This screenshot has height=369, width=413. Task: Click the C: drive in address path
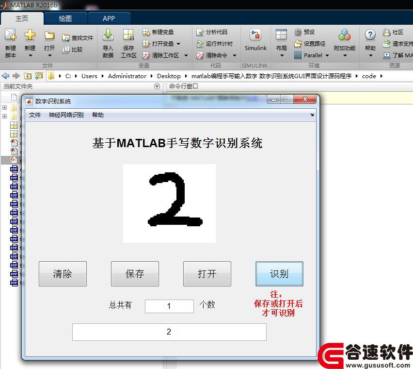click(x=68, y=76)
